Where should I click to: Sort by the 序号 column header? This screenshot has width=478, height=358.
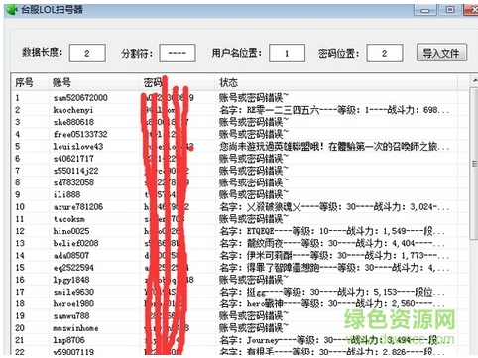pos(30,82)
